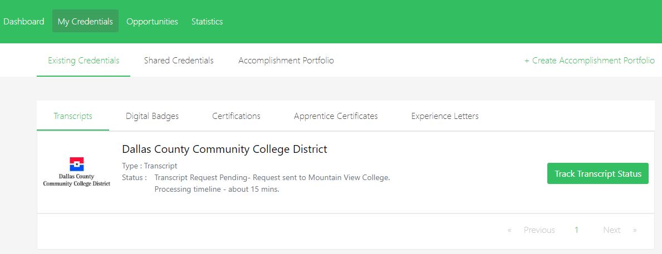The image size is (662, 254).
Task: Go to the Next results page
Action: (x=611, y=230)
